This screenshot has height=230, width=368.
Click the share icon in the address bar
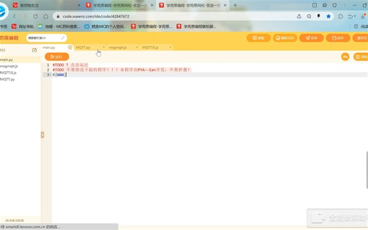(299, 17)
